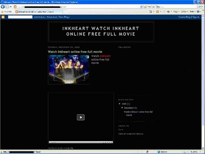The width and height of the screenshot is (205, 154).
Task: Click the Next Blog navbar link
Action: [64, 17]
